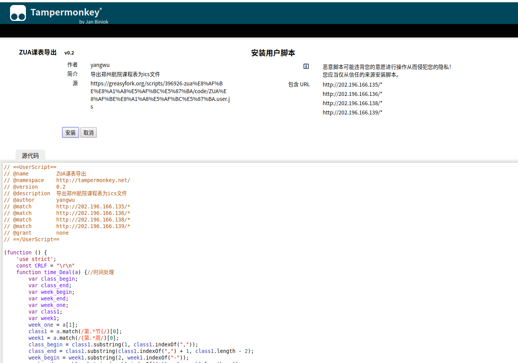Click the 安装 install button
The height and width of the screenshot is (363, 518).
pyautogui.click(x=70, y=133)
